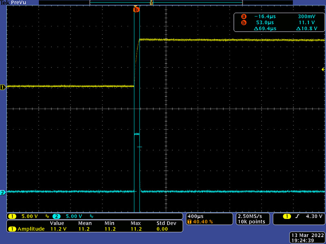Click the 4.30 V trigger level readout
This screenshot has width=326, height=244.
pyautogui.click(x=313, y=216)
